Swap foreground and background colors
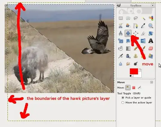Screen dimensions: 161x127 coord(140,70)
